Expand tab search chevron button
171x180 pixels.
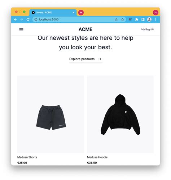(155, 13)
